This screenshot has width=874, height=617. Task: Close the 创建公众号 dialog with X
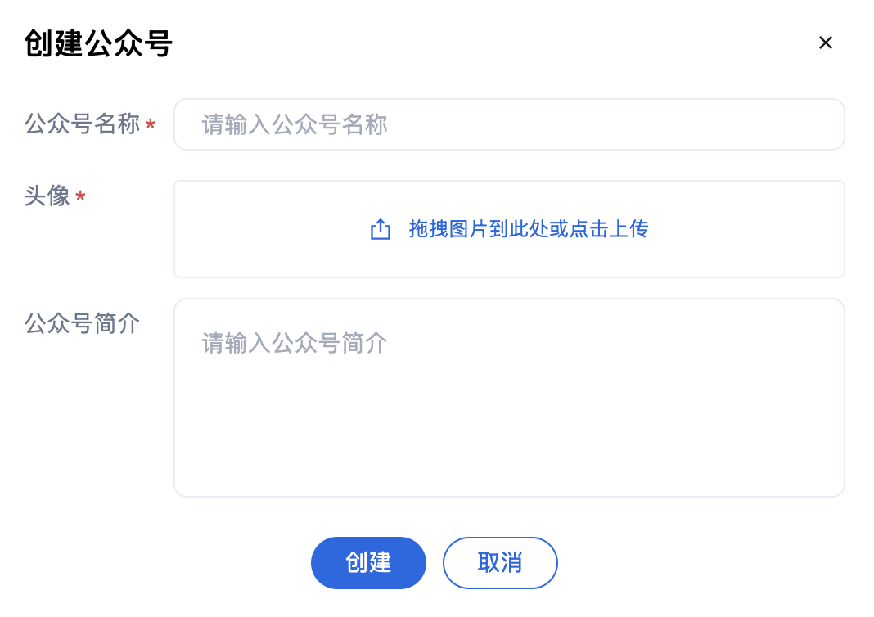pyautogui.click(x=825, y=43)
